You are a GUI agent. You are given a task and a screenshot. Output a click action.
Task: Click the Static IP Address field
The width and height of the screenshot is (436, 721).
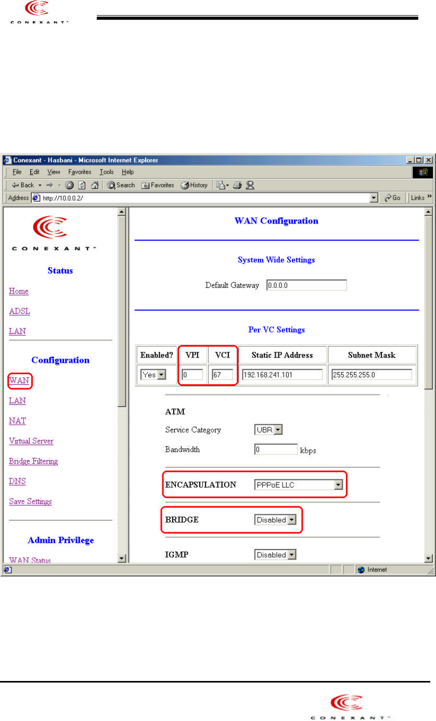pyautogui.click(x=283, y=375)
